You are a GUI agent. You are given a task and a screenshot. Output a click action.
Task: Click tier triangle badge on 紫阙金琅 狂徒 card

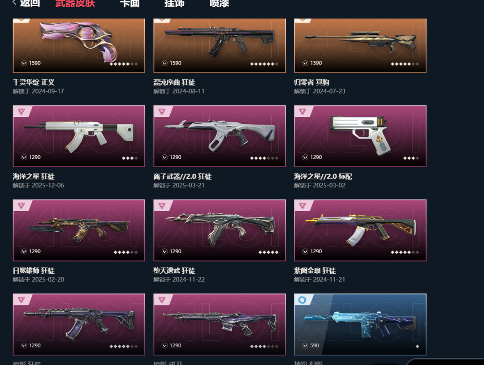(302, 205)
